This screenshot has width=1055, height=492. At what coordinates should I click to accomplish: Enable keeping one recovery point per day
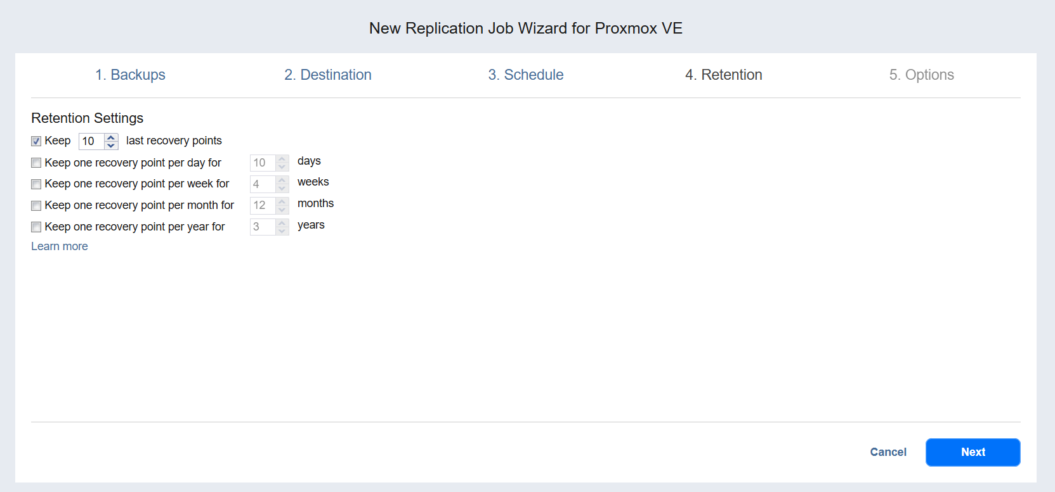pyautogui.click(x=36, y=163)
